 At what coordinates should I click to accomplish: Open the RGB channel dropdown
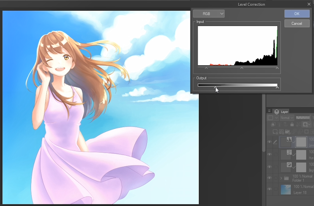pos(209,13)
